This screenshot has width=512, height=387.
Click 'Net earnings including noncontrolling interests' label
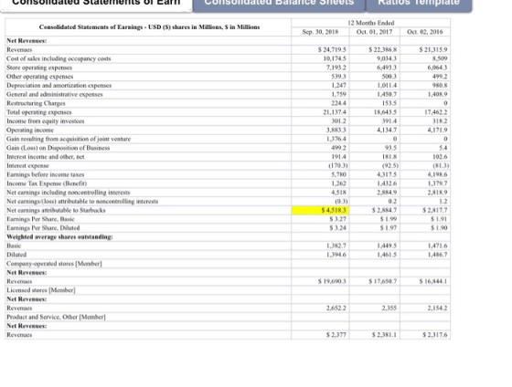tap(69, 193)
